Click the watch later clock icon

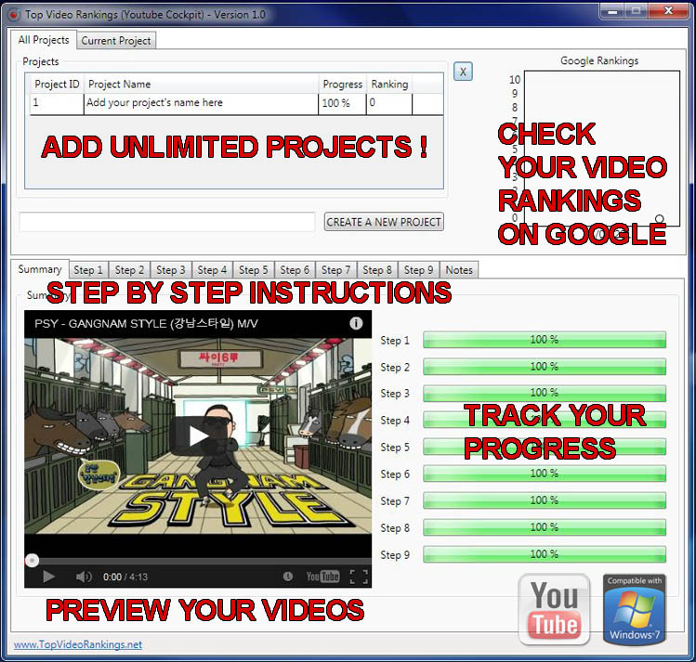coord(288,577)
